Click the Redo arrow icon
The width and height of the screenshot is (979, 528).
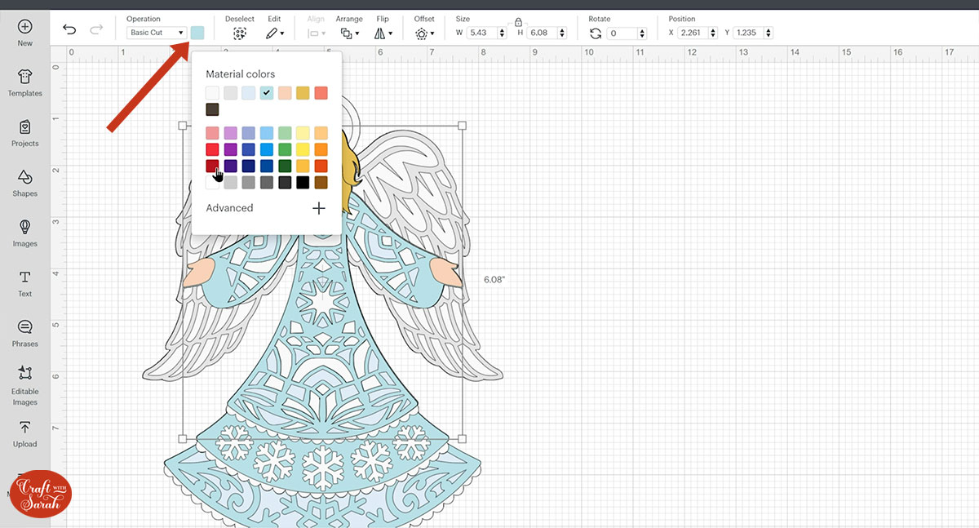click(96, 30)
